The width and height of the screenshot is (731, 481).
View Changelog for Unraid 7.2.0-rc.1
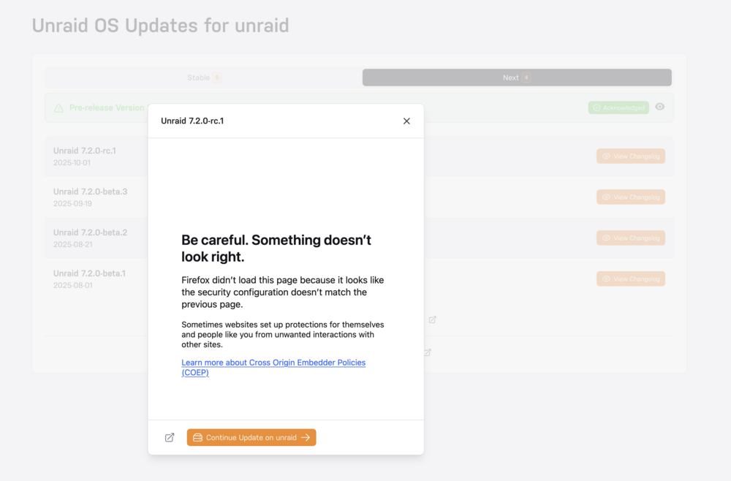631,156
